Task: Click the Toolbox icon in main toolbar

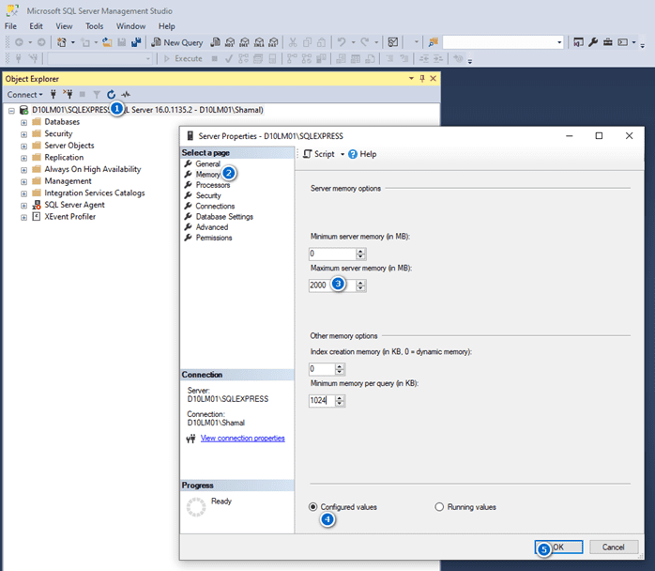Action: point(608,42)
